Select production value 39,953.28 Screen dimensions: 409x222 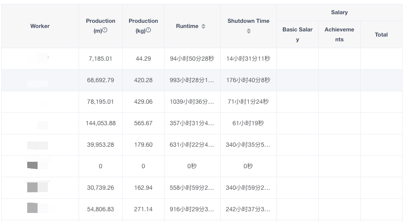(101, 145)
